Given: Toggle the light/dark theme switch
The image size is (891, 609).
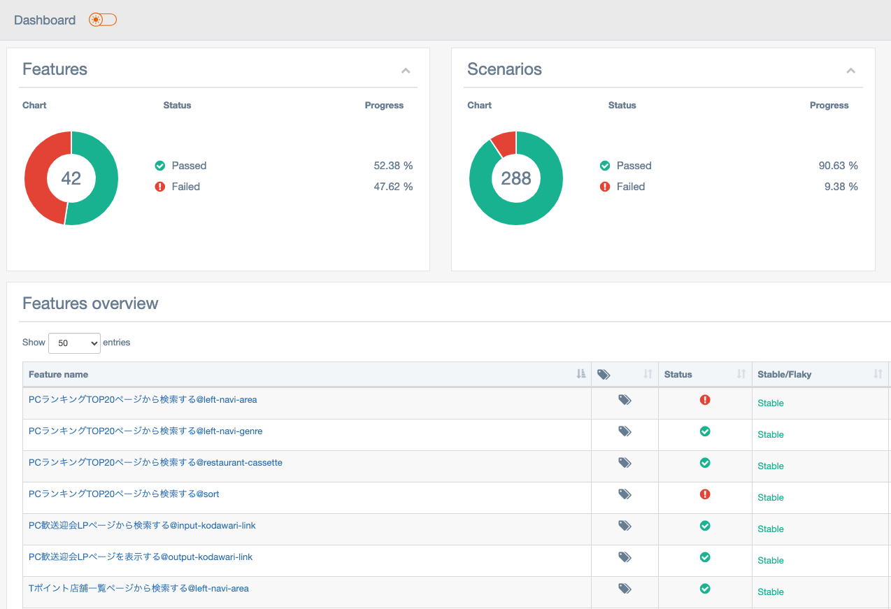Looking at the screenshot, I should tap(103, 20).
